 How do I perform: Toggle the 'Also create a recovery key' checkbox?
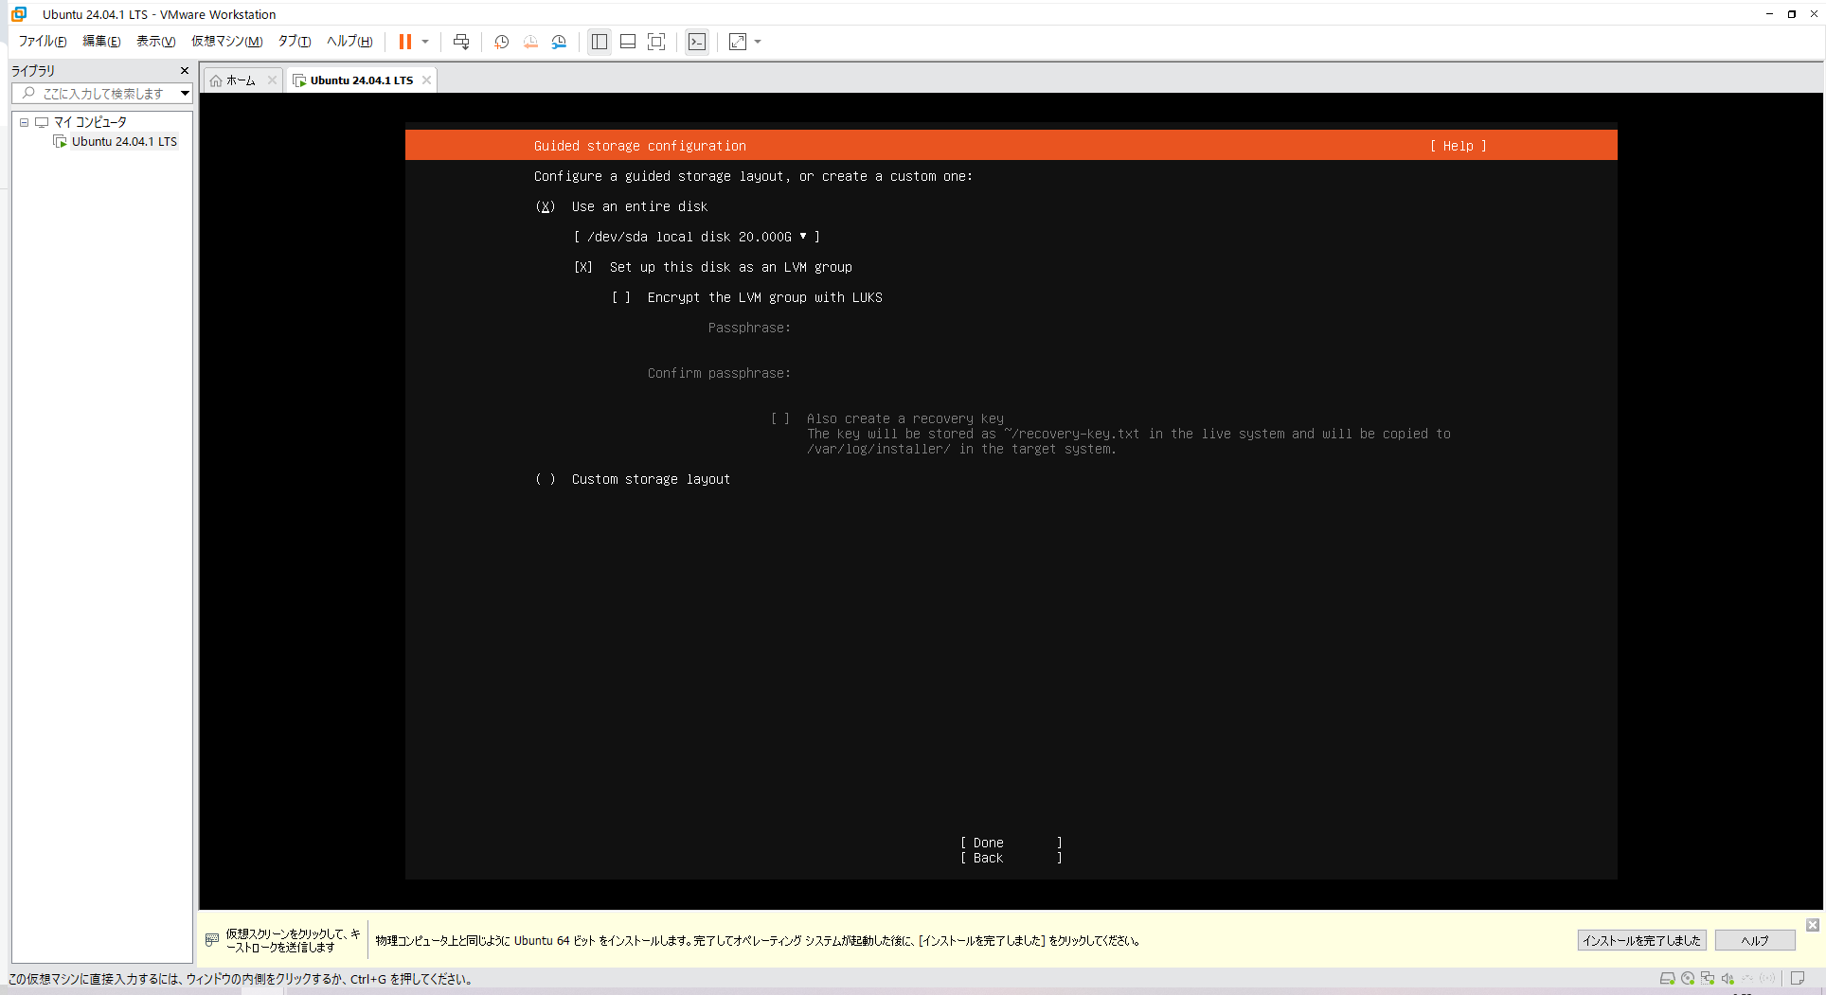click(x=780, y=418)
